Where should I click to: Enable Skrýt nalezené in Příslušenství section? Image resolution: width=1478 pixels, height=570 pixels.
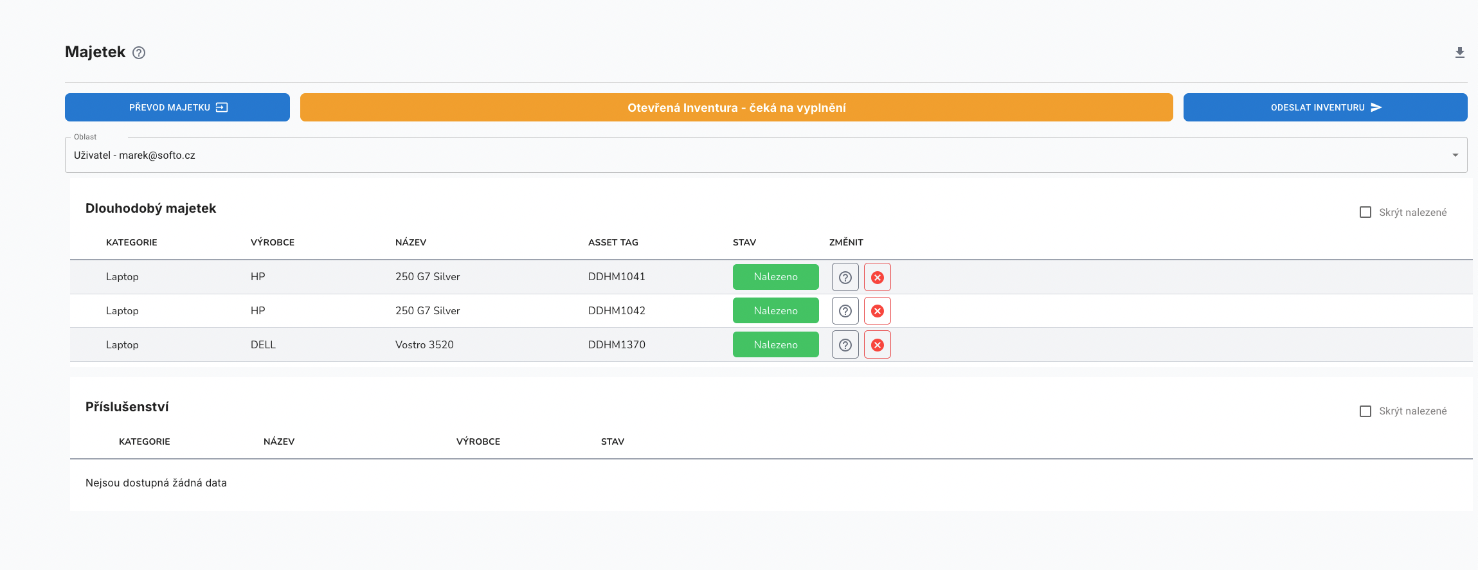click(x=1365, y=411)
